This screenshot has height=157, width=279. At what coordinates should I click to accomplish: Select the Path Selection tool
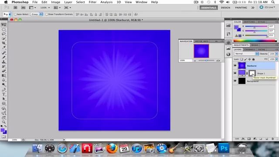(4, 99)
